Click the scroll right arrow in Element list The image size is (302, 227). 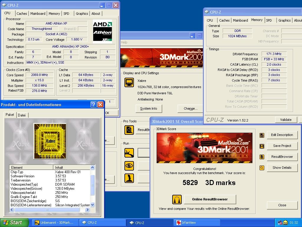[x=87, y=210]
